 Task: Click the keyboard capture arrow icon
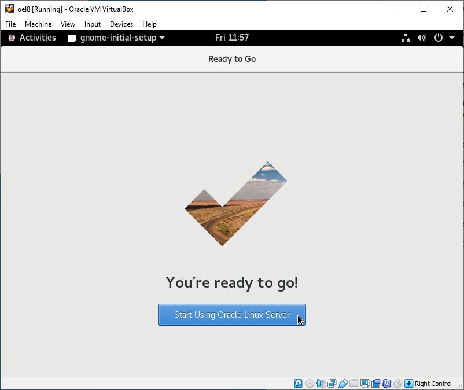[408, 384]
